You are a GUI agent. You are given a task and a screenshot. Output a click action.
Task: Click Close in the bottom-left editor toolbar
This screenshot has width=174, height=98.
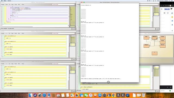pyautogui.click(x=23, y=64)
